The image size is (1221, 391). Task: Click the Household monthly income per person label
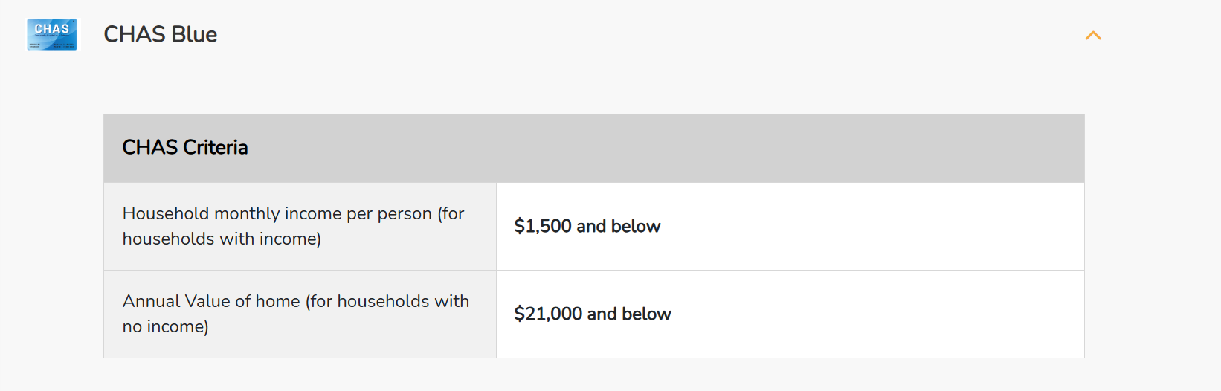click(293, 226)
